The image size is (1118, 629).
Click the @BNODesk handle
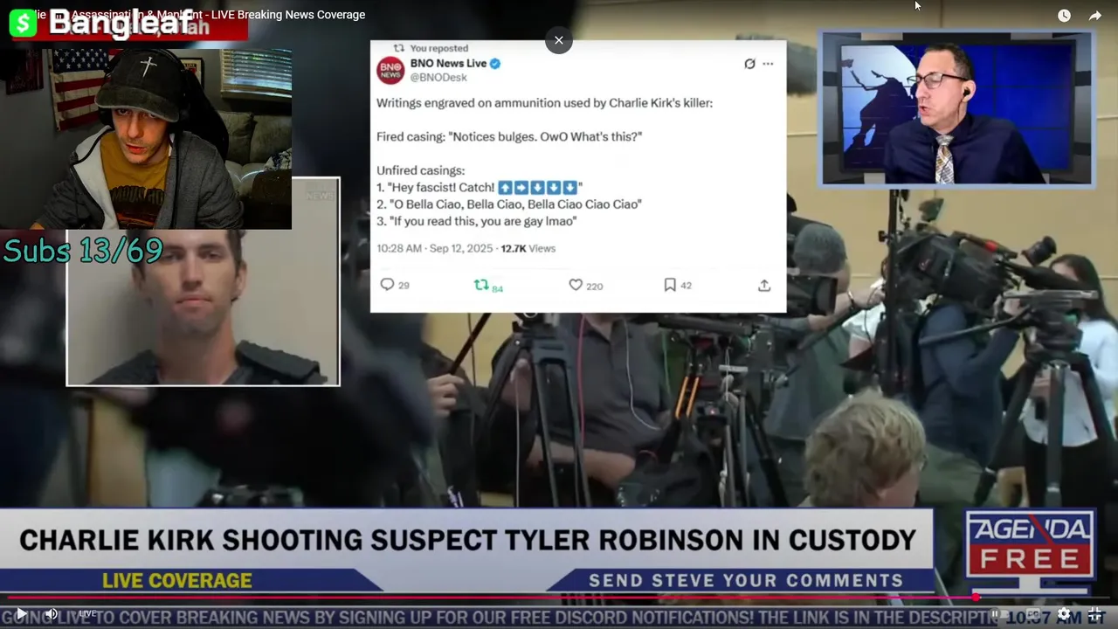438,78
